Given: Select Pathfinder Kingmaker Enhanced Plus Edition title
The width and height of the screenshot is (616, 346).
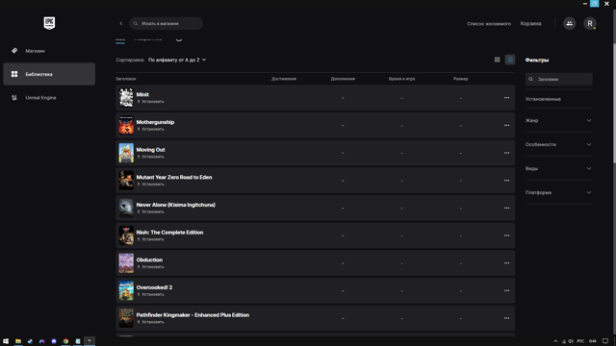Looking at the screenshot, I should 192,315.
